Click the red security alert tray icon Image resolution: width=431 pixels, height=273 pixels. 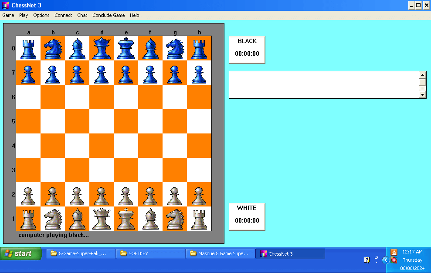coord(394,260)
